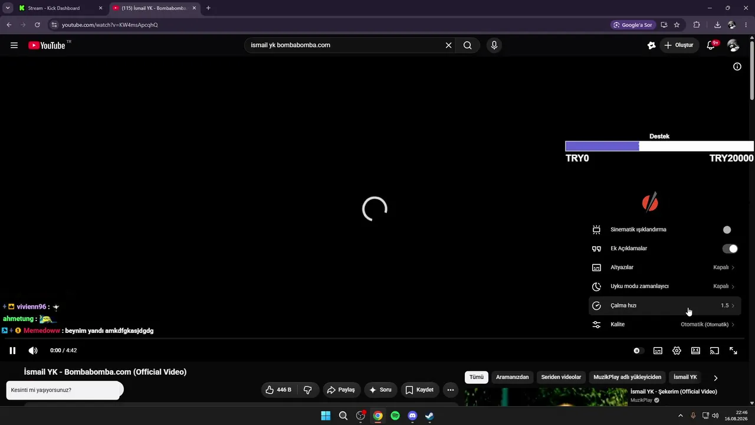
Task: Open the Windows Start menu
Action: (x=326, y=416)
